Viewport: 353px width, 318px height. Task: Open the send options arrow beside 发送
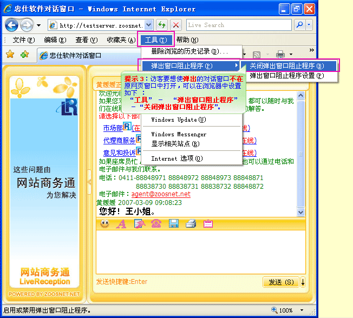(303, 282)
